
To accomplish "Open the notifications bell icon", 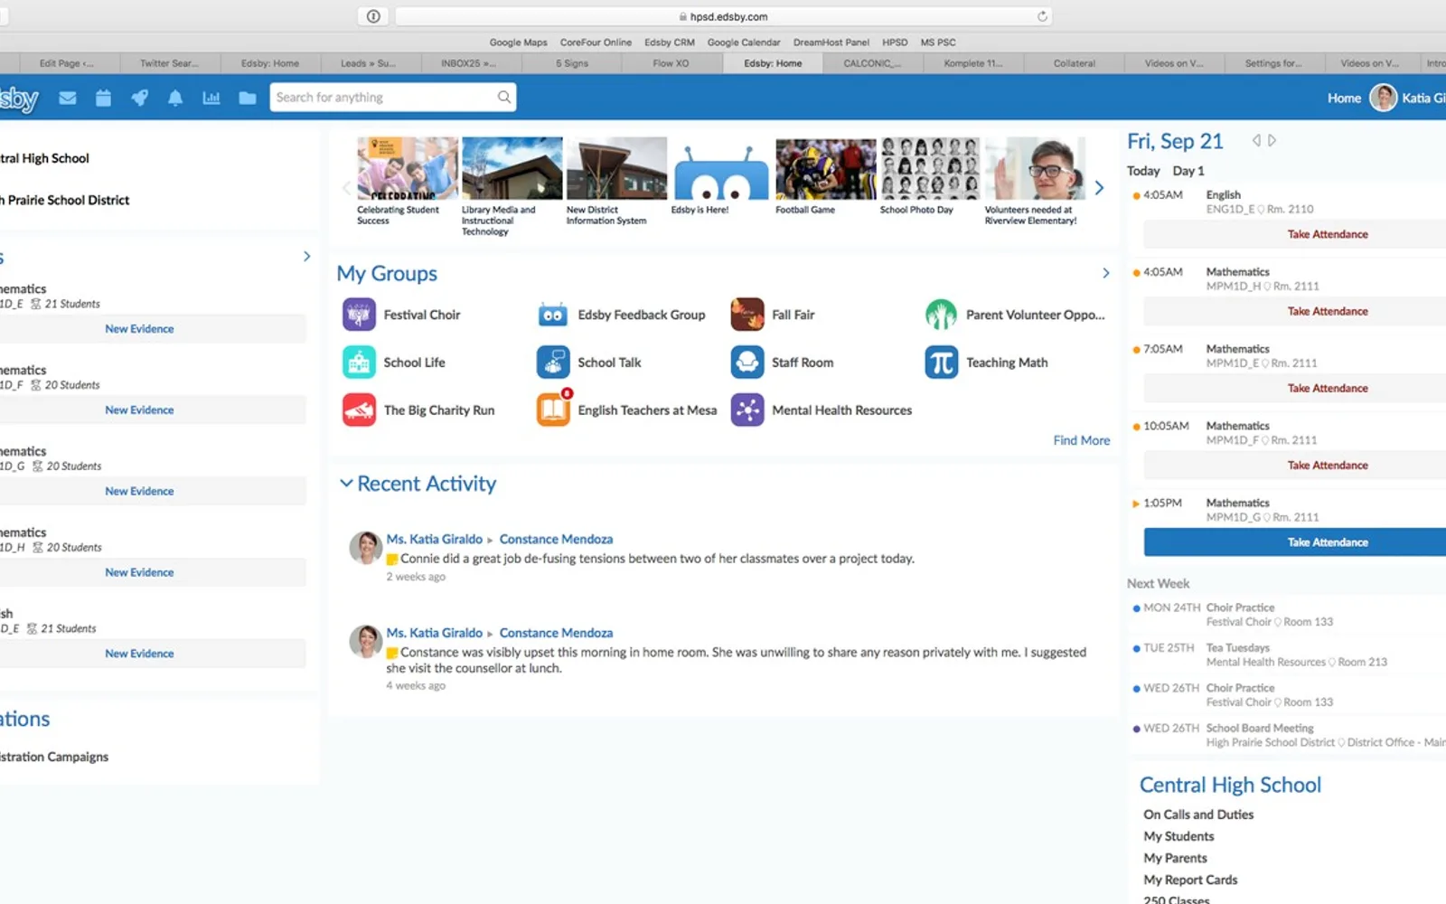I will pos(175,98).
